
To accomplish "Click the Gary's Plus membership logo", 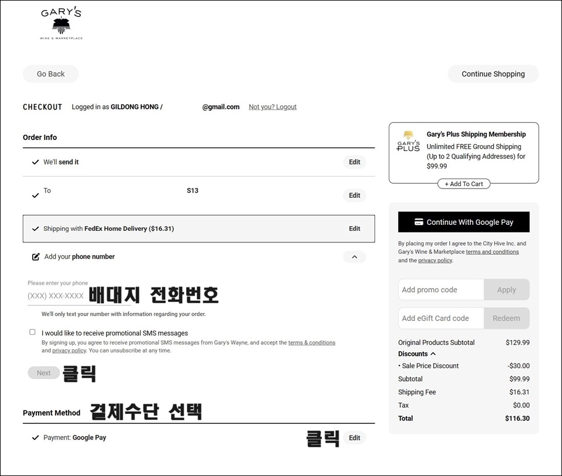I will tap(408, 141).
